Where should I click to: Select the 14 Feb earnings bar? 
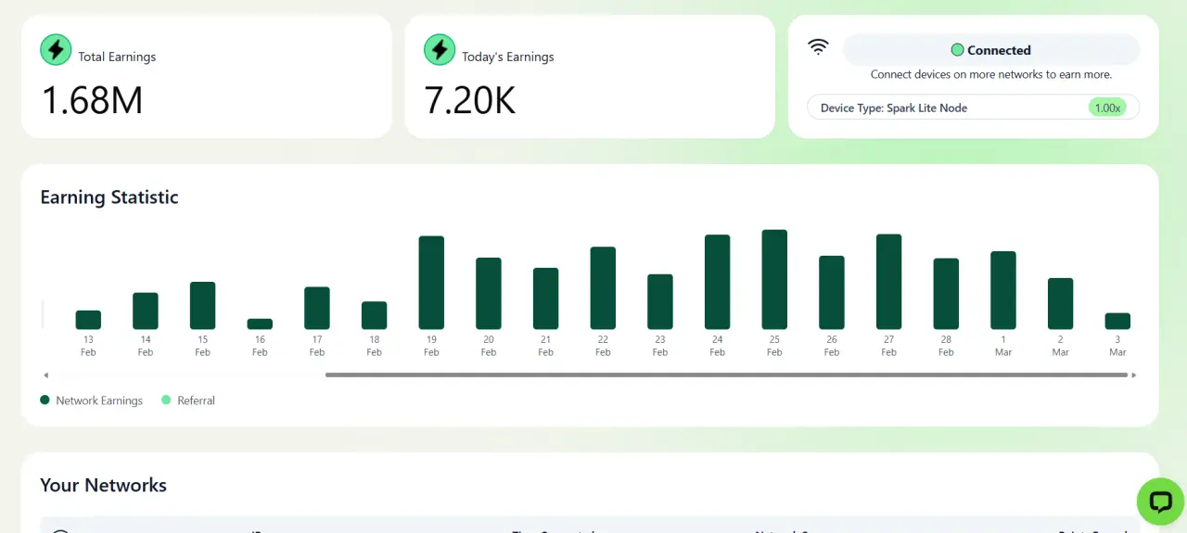click(146, 311)
